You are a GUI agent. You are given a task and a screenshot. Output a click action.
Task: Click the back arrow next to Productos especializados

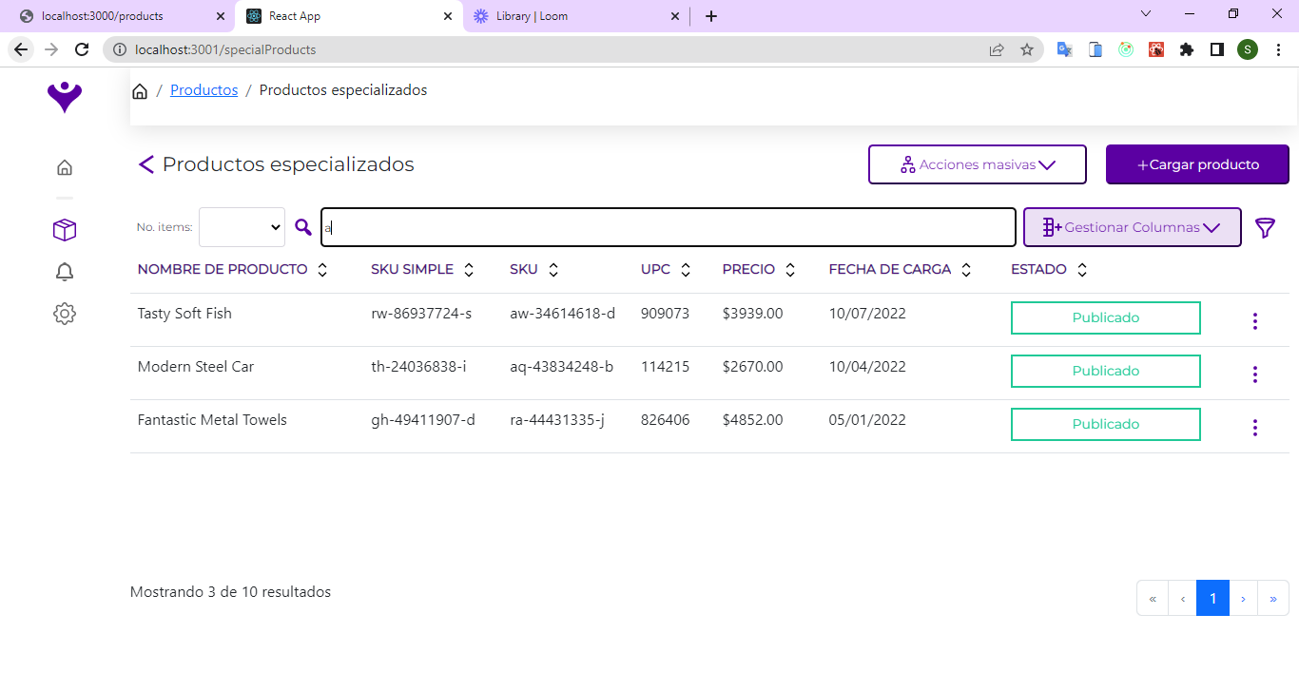[145, 164]
